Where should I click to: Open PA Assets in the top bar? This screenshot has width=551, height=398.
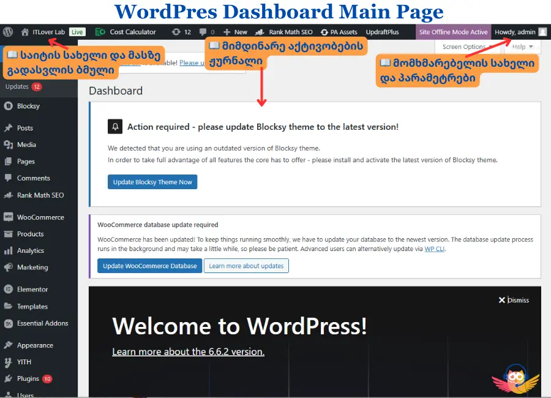click(x=339, y=32)
